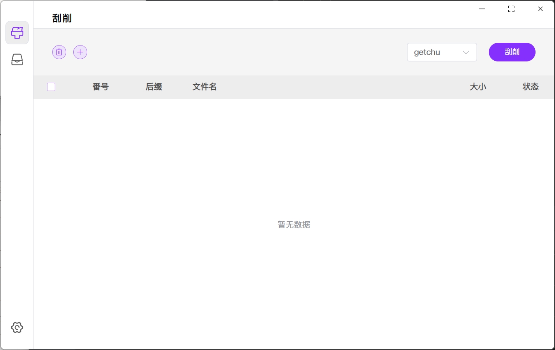The height and width of the screenshot is (350, 555).
Task: Expand dropdown using the chevron arrow
Action: (x=466, y=52)
